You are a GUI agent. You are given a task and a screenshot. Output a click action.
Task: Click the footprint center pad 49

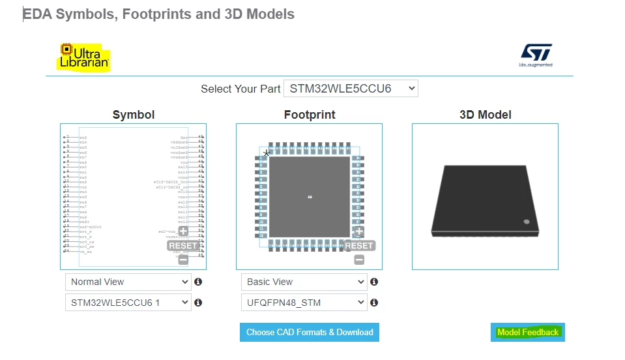pyautogui.click(x=310, y=197)
